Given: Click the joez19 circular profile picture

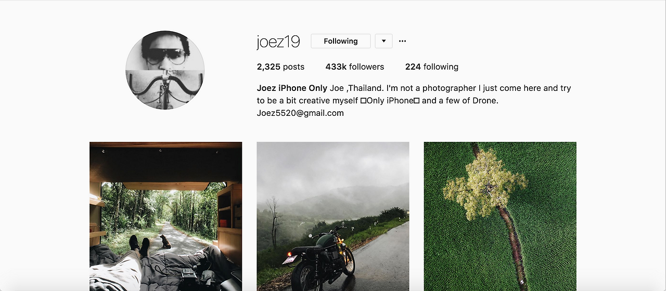Looking at the screenshot, I should [165, 70].
